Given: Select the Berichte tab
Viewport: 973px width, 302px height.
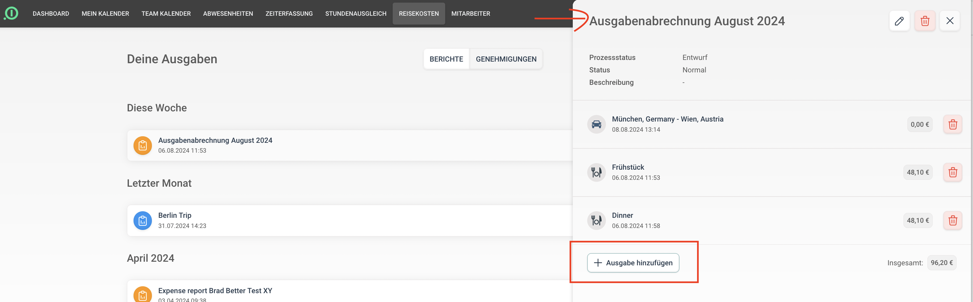Looking at the screenshot, I should click(x=446, y=59).
